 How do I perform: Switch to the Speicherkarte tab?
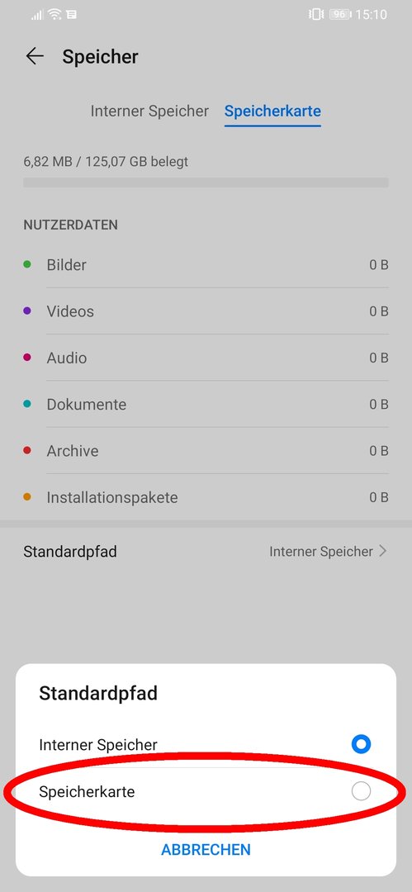[272, 111]
